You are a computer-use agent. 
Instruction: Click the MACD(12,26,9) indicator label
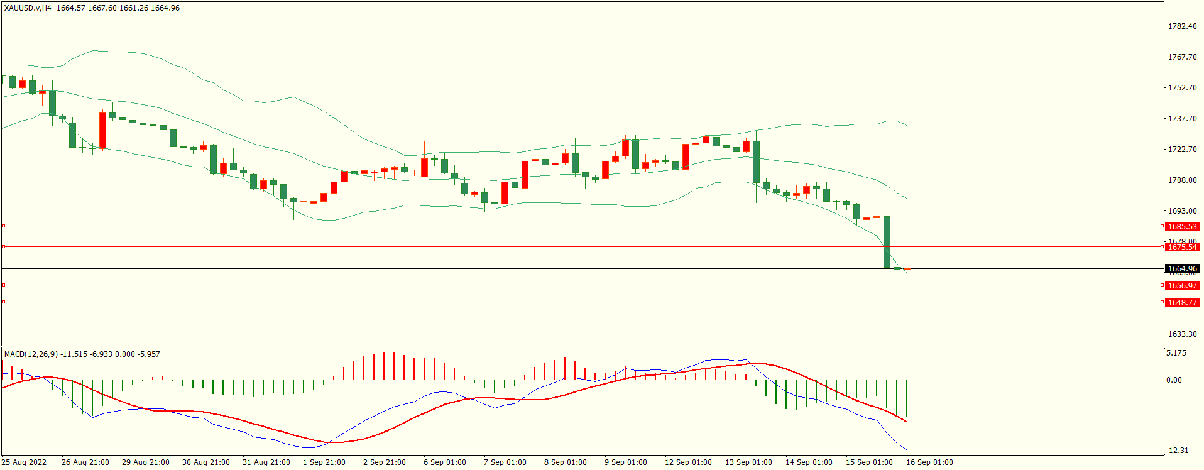(x=31, y=354)
